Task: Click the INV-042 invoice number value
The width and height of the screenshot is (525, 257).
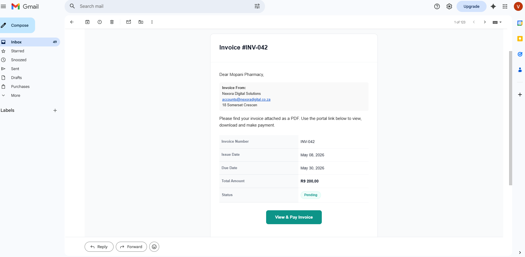Action: pyautogui.click(x=308, y=142)
